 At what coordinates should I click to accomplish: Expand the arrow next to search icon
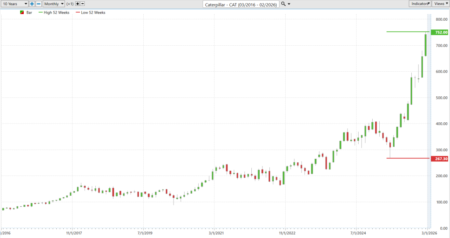[x=289, y=4]
